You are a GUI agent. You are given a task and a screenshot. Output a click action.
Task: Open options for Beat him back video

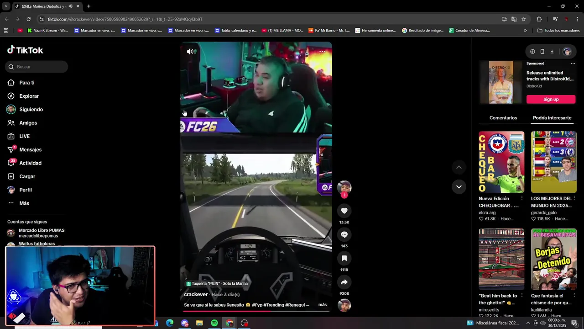(x=522, y=296)
